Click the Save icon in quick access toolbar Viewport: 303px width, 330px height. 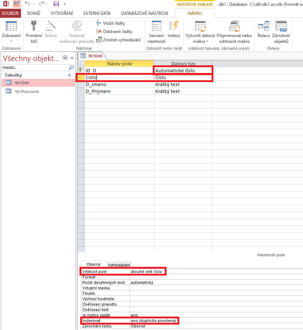click(x=56, y=4)
